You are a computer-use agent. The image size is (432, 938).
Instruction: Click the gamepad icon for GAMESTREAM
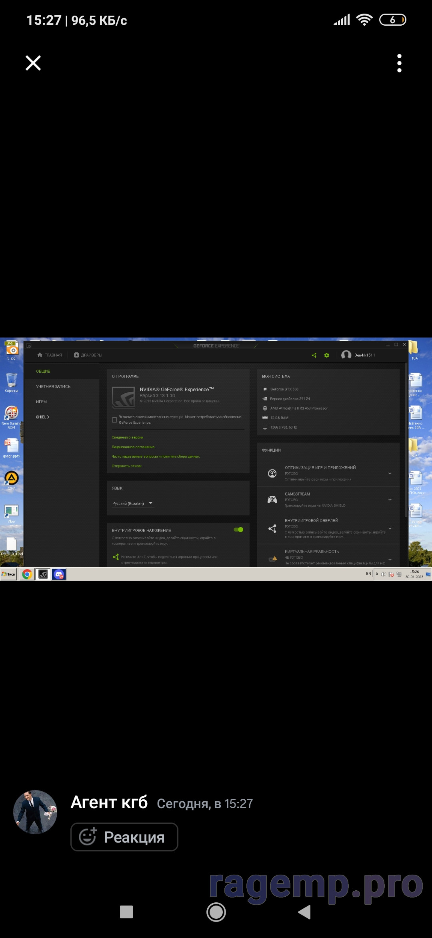click(272, 500)
